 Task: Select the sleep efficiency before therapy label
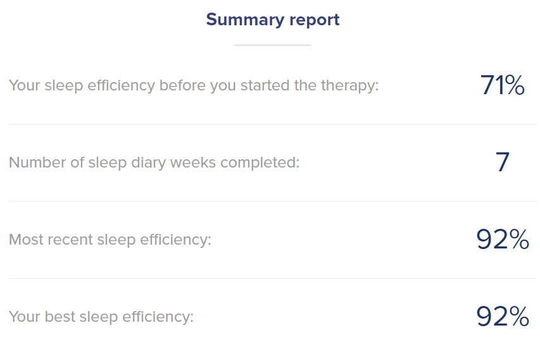[194, 85]
